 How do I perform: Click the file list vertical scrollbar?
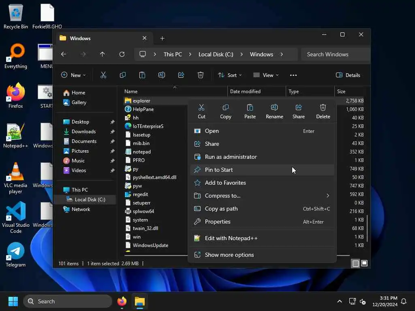367,228
